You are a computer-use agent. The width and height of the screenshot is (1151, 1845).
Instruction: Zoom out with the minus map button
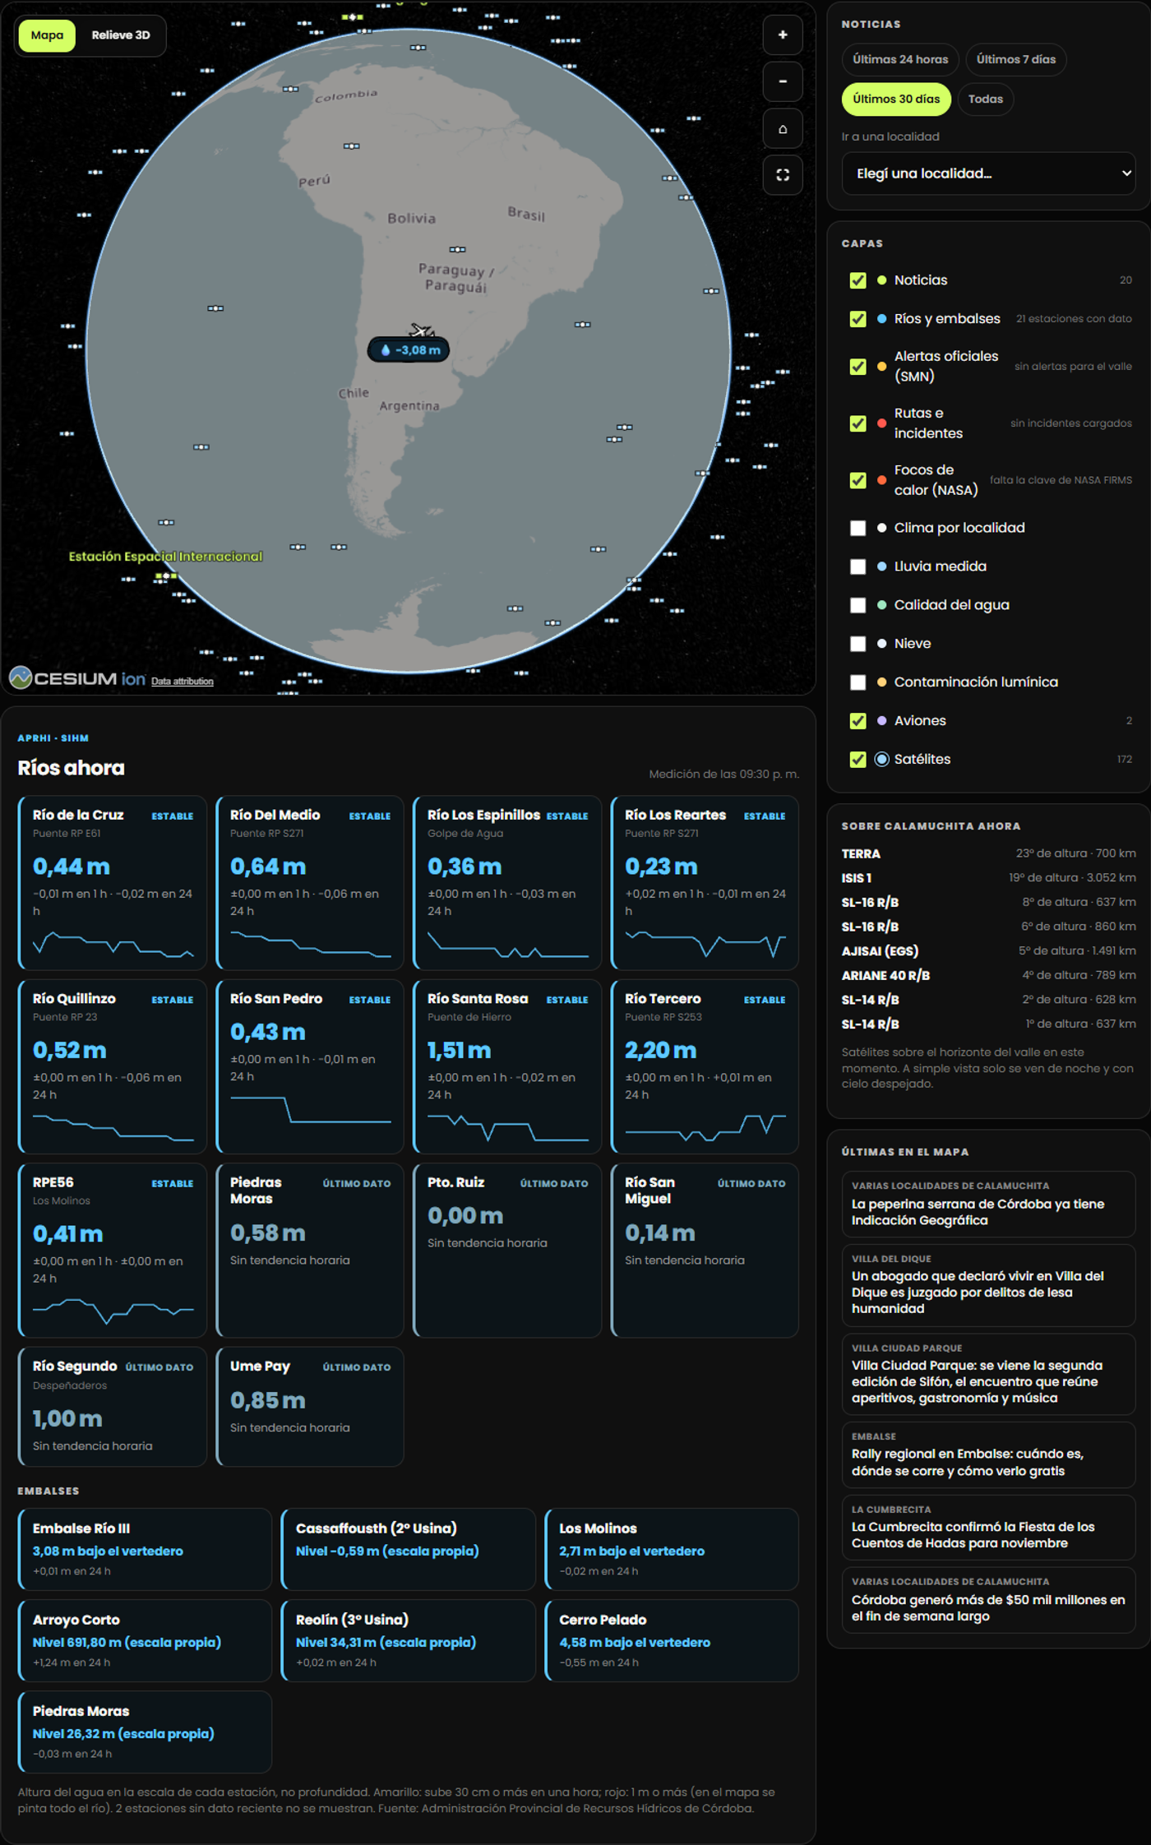point(782,81)
